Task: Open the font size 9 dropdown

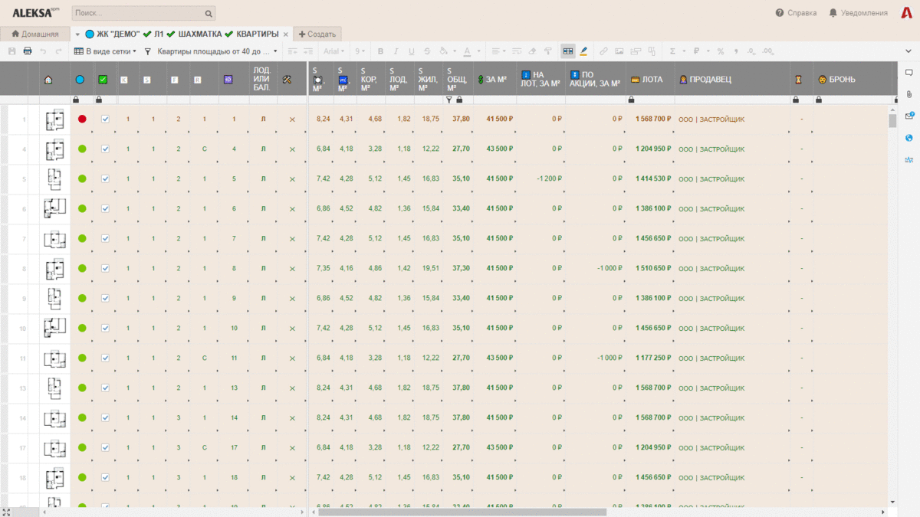Action: [360, 51]
